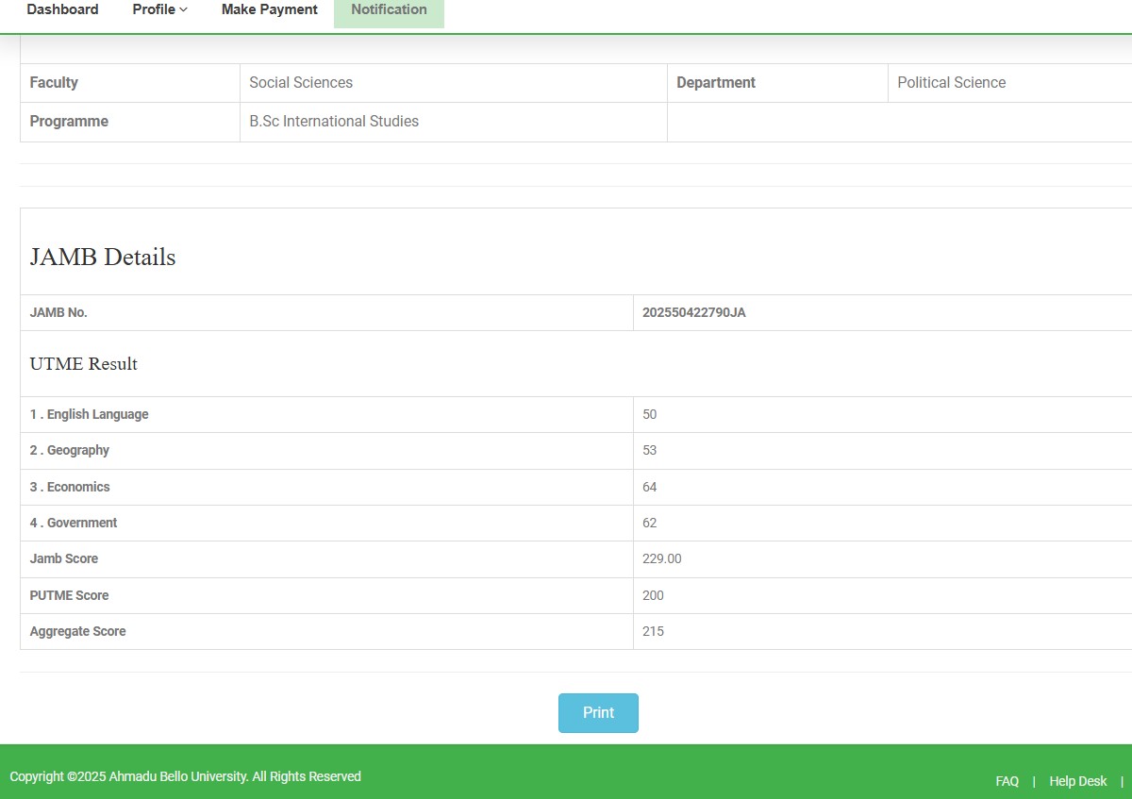Viewport: 1132px width, 799px height.
Task: Click the JAMB Details heading
Action: click(103, 257)
